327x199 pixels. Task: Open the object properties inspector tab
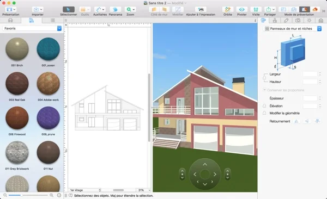point(263,20)
